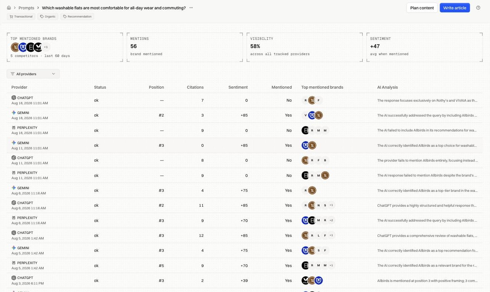Open Gemini row dated Aug 16, 2026 11:01 AM

click(245, 115)
